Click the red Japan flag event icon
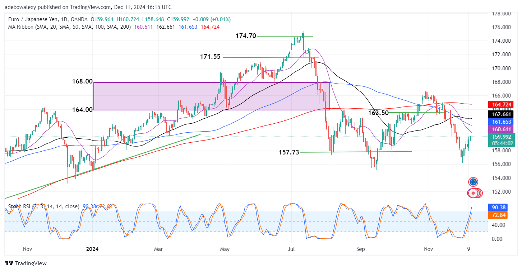Image resolution: width=522 pixels, height=271 pixels. (x=473, y=193)
